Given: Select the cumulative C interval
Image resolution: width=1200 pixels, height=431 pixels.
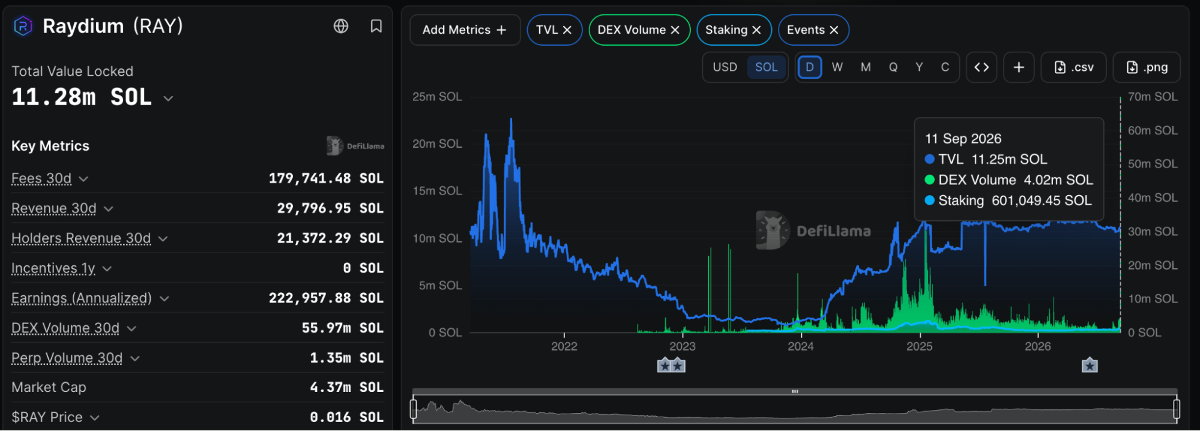Looking at the screenshot, I should click(945, 67).
